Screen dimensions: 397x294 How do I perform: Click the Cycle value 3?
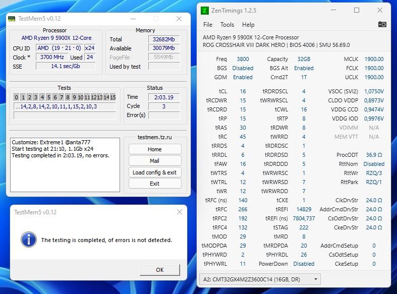[164, 106]
